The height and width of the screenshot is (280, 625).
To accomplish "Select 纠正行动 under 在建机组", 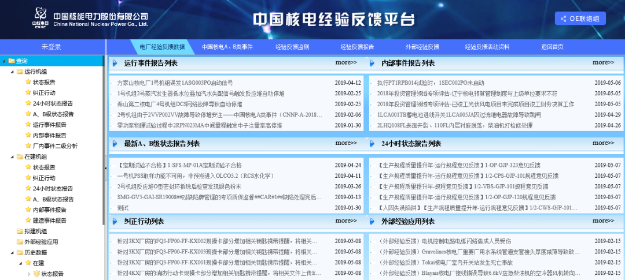I will (44, 178).
